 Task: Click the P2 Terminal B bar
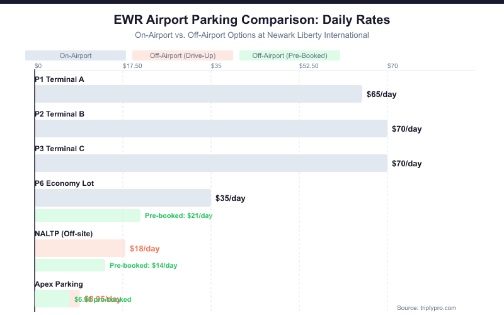[211, 129]
